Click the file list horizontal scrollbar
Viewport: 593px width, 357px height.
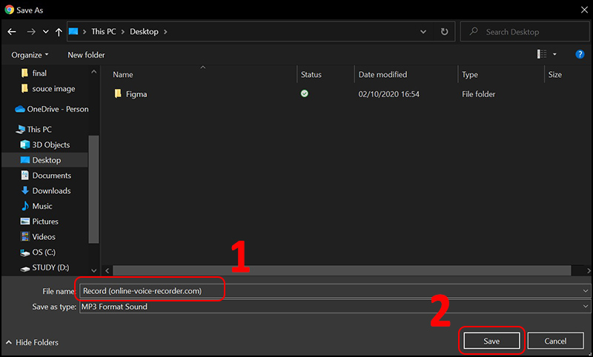(x=342, y=270)
